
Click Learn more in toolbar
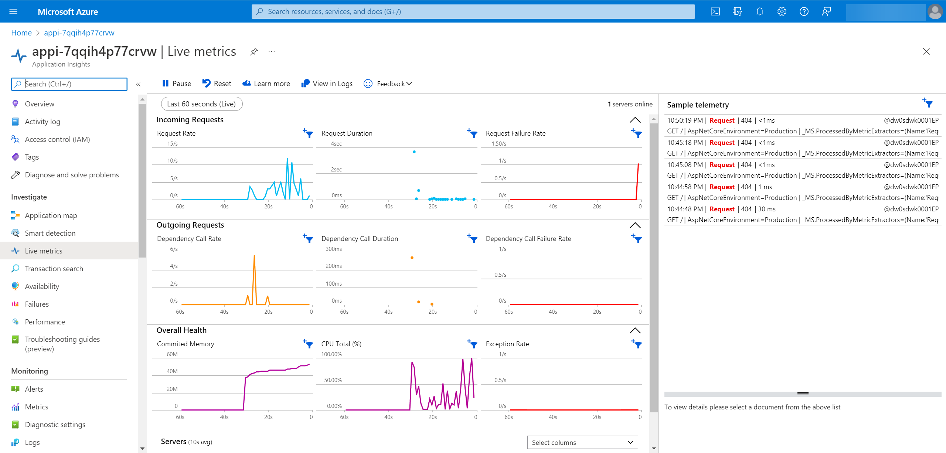(x=266, y=84)
